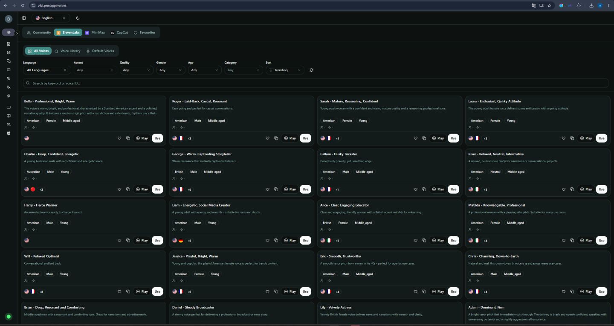
Task: Toggle dark mode with moon icon
Action: pos(78,18)
